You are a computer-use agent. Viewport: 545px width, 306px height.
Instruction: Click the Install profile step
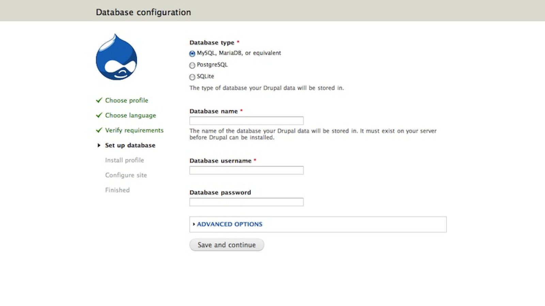pyautogui.click(x=124, y=160)
